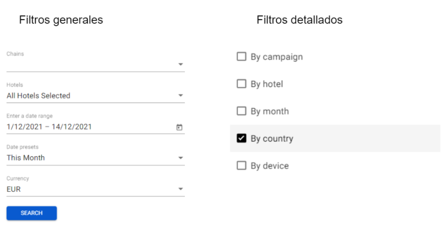Select the All Hotels Selected value
The image size is (448, 236).
click(x=38, y=96)
